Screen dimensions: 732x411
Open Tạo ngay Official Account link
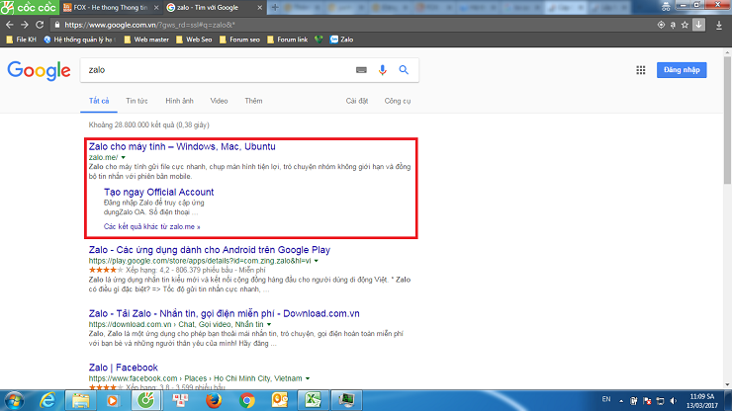point(158,193)
